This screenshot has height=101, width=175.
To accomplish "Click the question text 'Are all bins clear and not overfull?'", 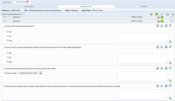I will pos(20,26).
